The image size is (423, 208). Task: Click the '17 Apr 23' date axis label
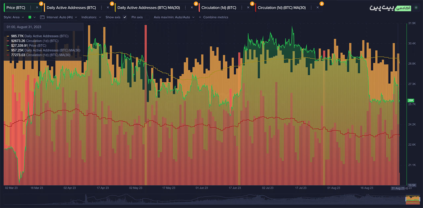[102, 188]
